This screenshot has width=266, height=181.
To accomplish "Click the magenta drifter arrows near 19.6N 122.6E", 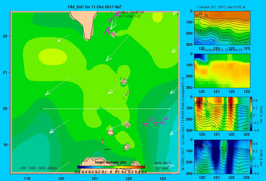I will point(155,122).
